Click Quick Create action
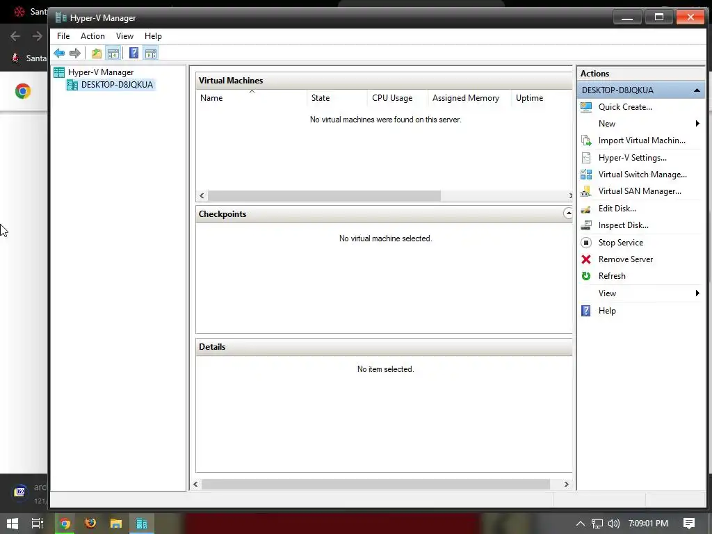Viewport: 712px width, 534px height. 625,106
